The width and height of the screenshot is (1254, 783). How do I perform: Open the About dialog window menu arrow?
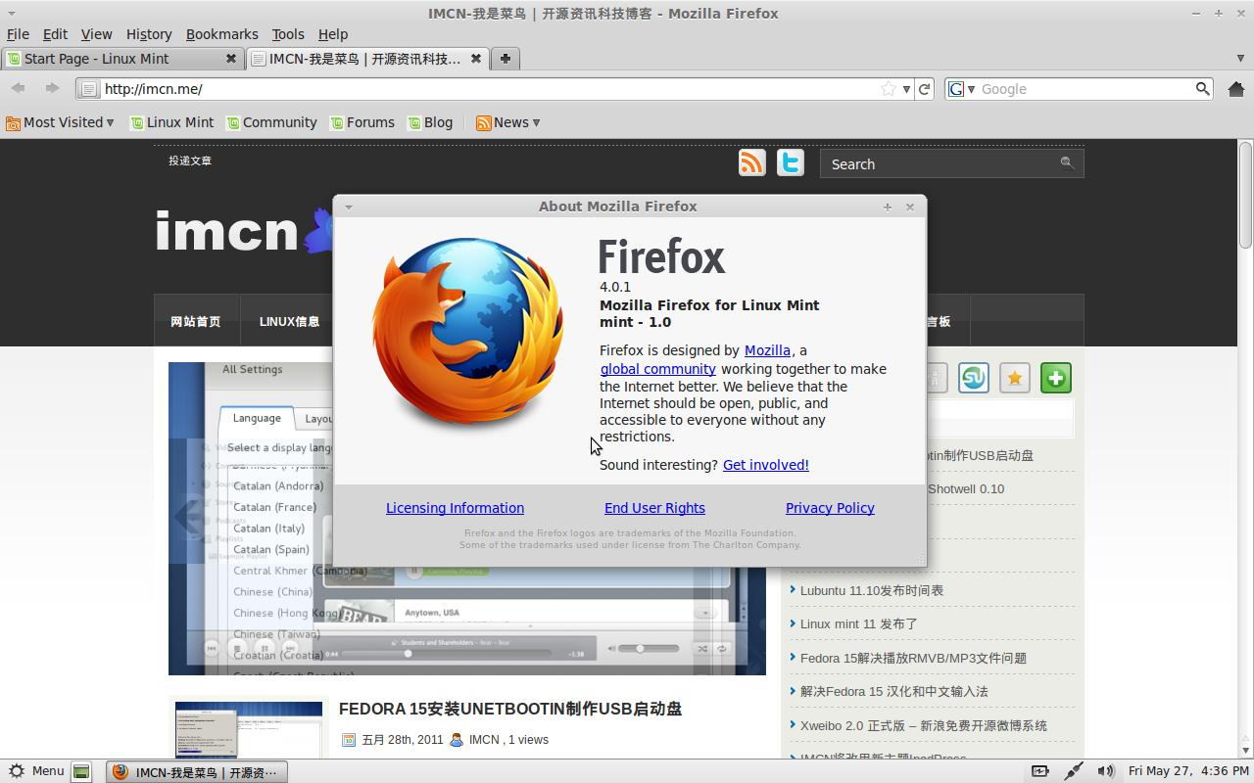click(348, 207)
